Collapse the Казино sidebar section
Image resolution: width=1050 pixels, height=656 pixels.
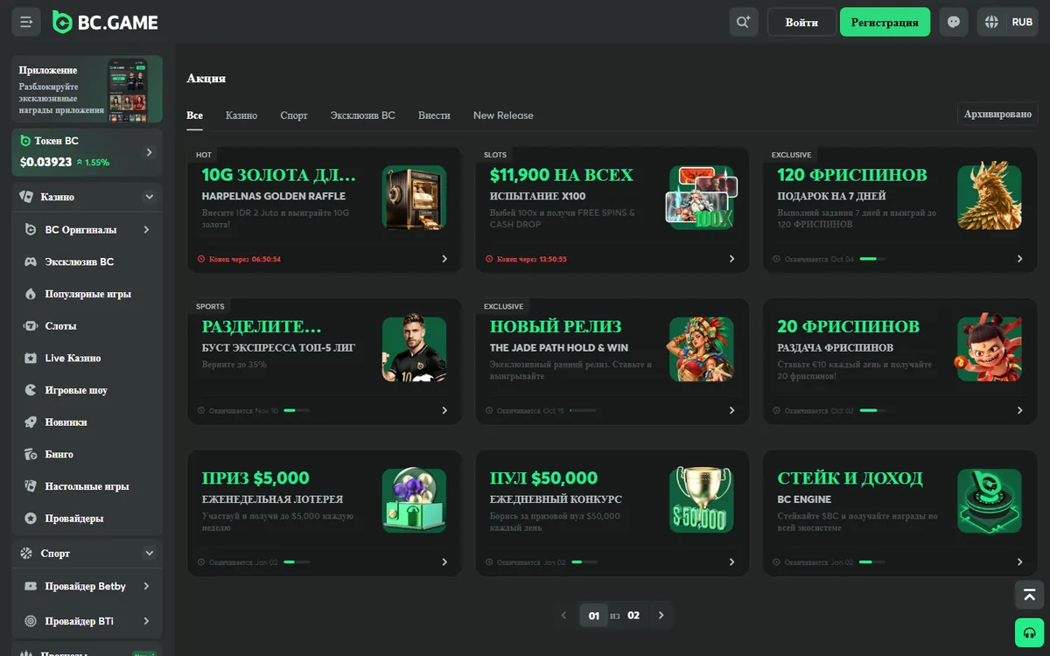click(150, 197)
